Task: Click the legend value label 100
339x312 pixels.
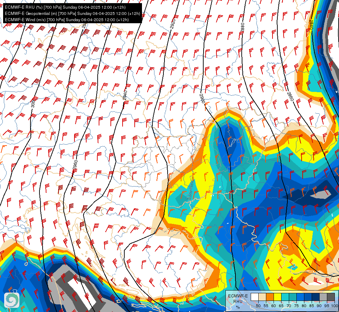Action: 334,306
